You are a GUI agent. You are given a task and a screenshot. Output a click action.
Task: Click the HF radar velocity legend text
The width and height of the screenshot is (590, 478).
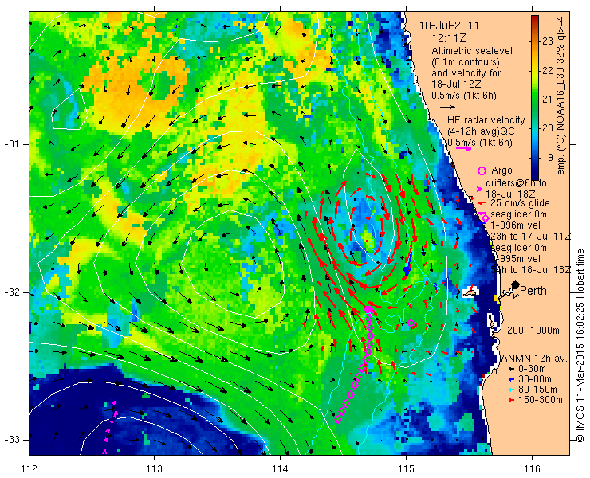pyautogui.click(x=486, y=120)
